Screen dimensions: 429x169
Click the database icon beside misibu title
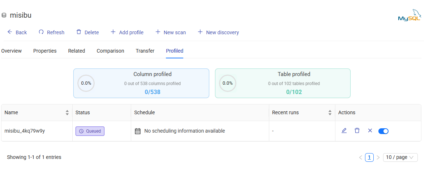4,15
